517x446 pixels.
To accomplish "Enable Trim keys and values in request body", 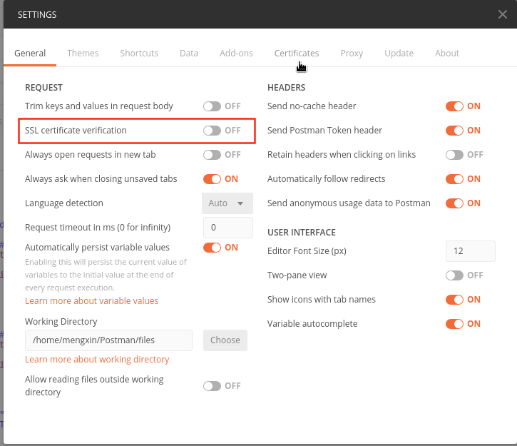I will 212,106.
